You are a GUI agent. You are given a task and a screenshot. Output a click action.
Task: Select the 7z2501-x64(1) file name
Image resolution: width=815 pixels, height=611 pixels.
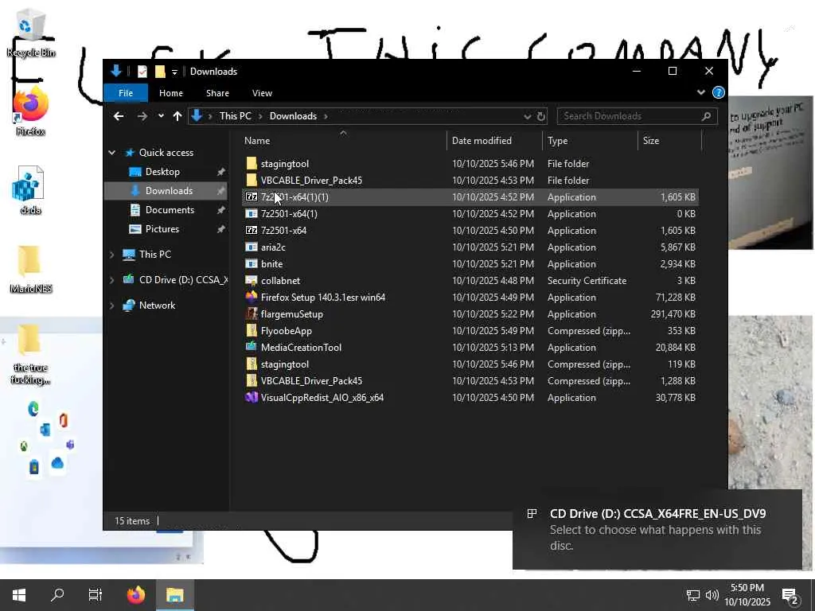(x=289, y=213)
